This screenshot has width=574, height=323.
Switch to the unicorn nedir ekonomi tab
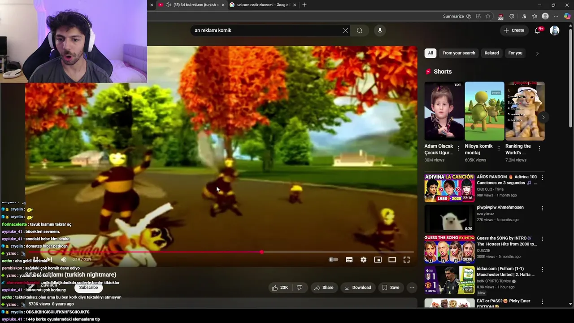(x=263, y=5)
